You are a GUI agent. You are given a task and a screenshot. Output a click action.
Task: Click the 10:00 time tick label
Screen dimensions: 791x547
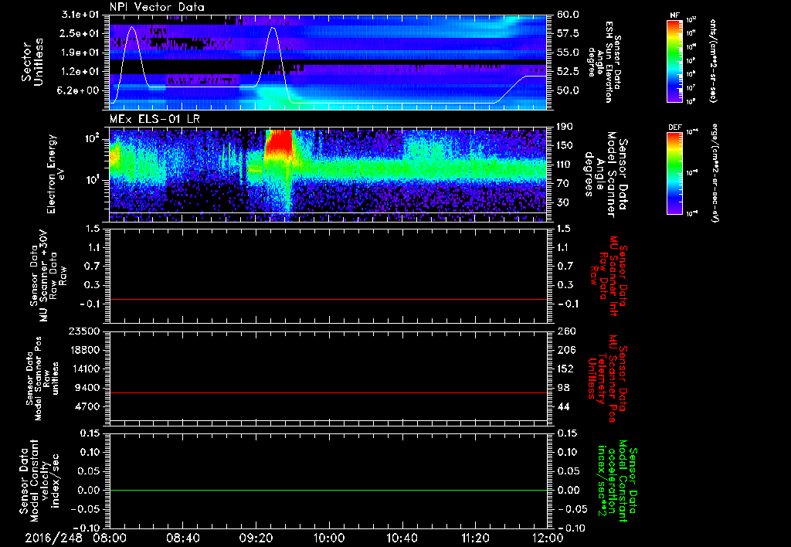328,538
